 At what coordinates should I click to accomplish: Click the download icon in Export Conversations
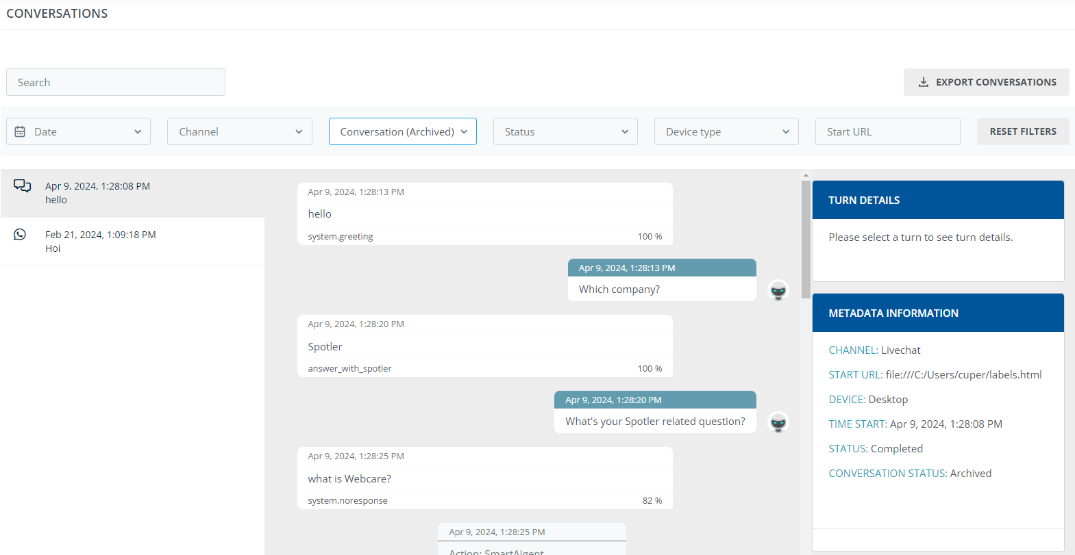924,82
